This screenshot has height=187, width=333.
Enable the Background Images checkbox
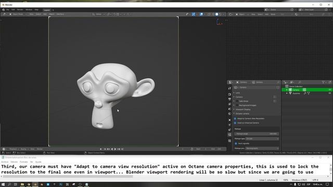click(x=237, y=105)
